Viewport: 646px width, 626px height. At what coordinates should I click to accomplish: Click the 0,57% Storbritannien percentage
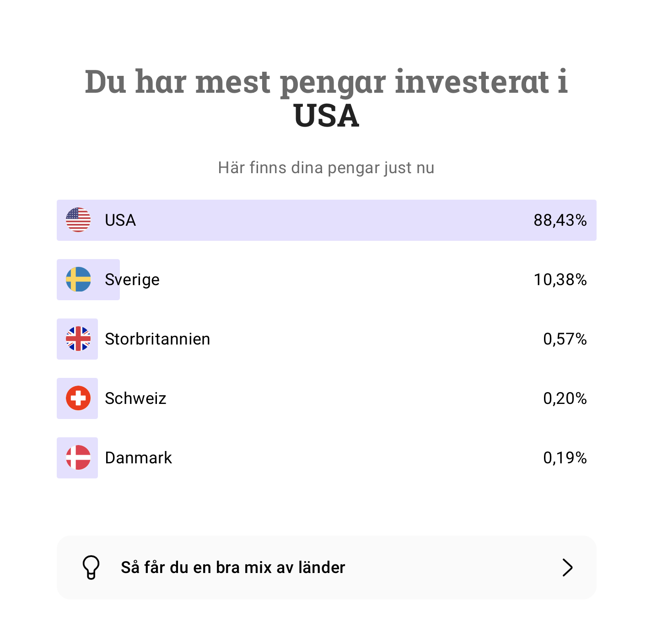pyautogui.click(x=565, y=339)
